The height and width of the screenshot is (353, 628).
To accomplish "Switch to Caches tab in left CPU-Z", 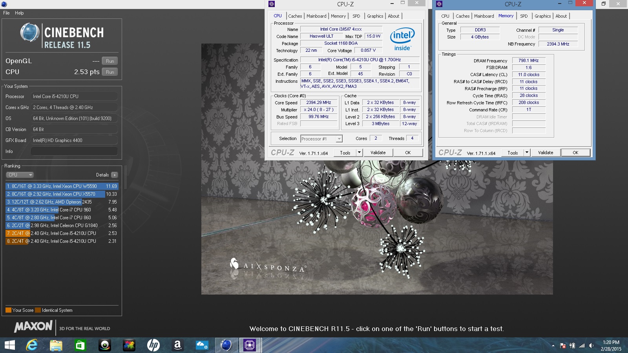I will pos(295,16).
